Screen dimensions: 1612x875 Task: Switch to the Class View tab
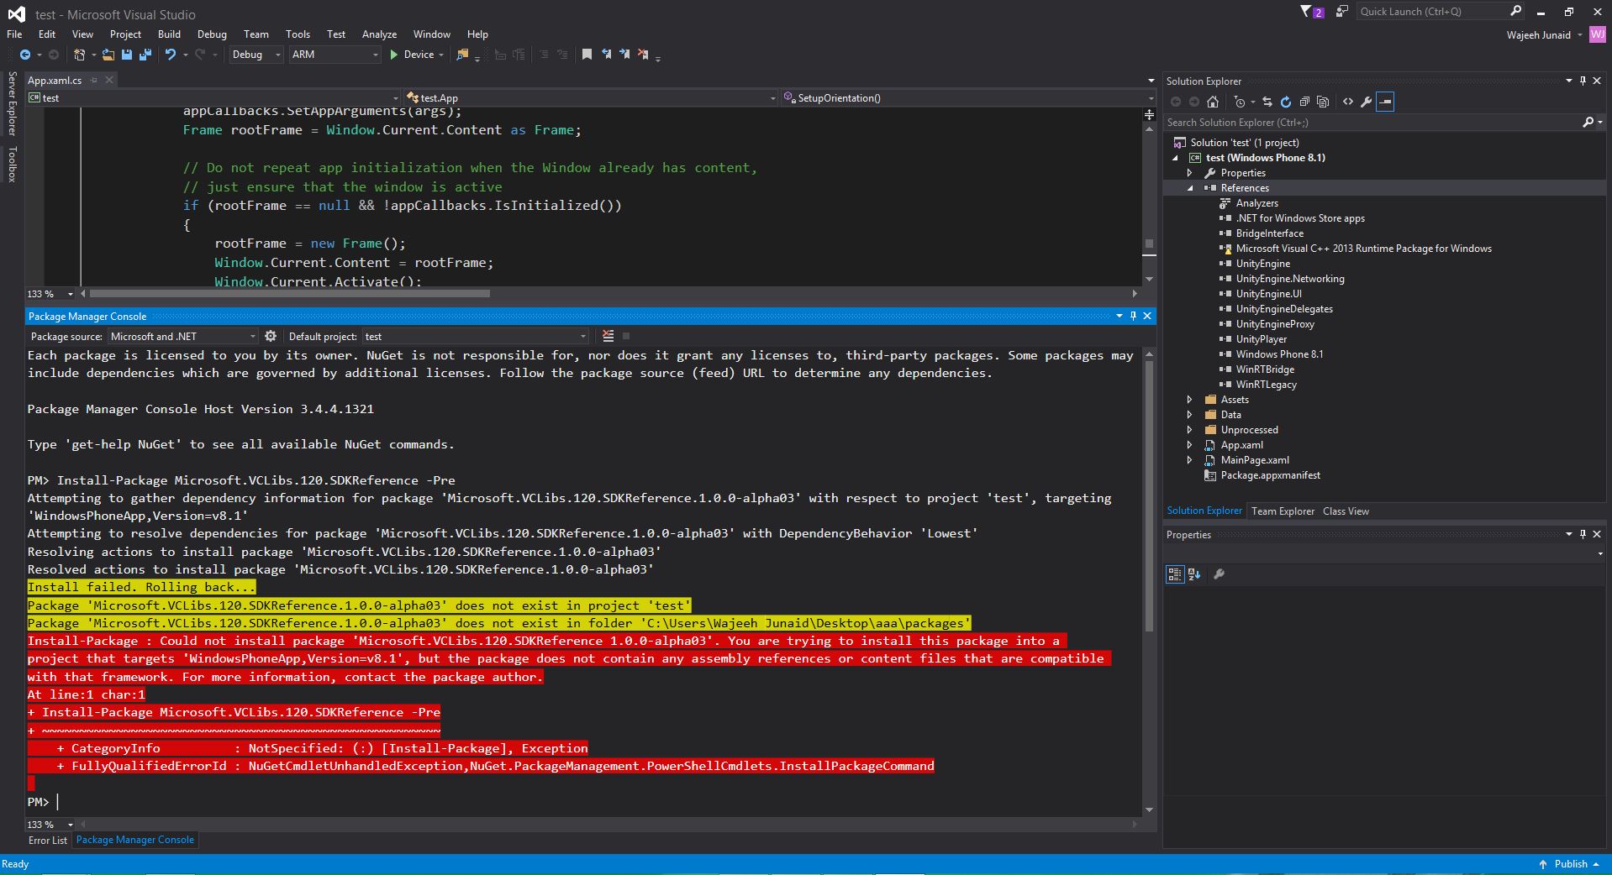tap(1346, 511)
